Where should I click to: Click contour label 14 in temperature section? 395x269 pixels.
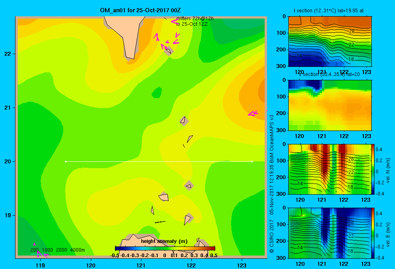coord(299,55)
